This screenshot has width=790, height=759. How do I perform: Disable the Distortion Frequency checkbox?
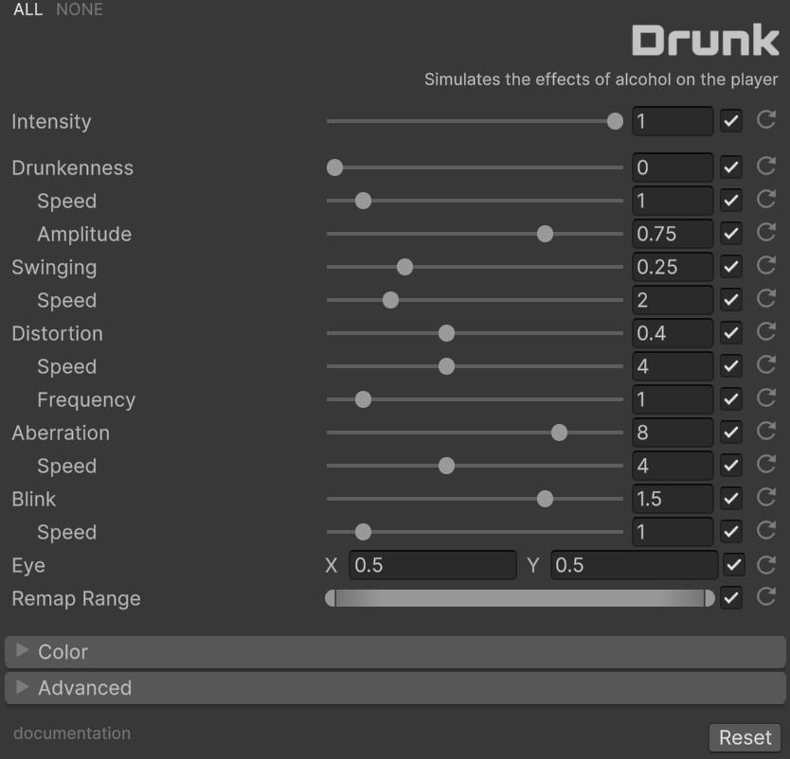click(x=730, y=399)
